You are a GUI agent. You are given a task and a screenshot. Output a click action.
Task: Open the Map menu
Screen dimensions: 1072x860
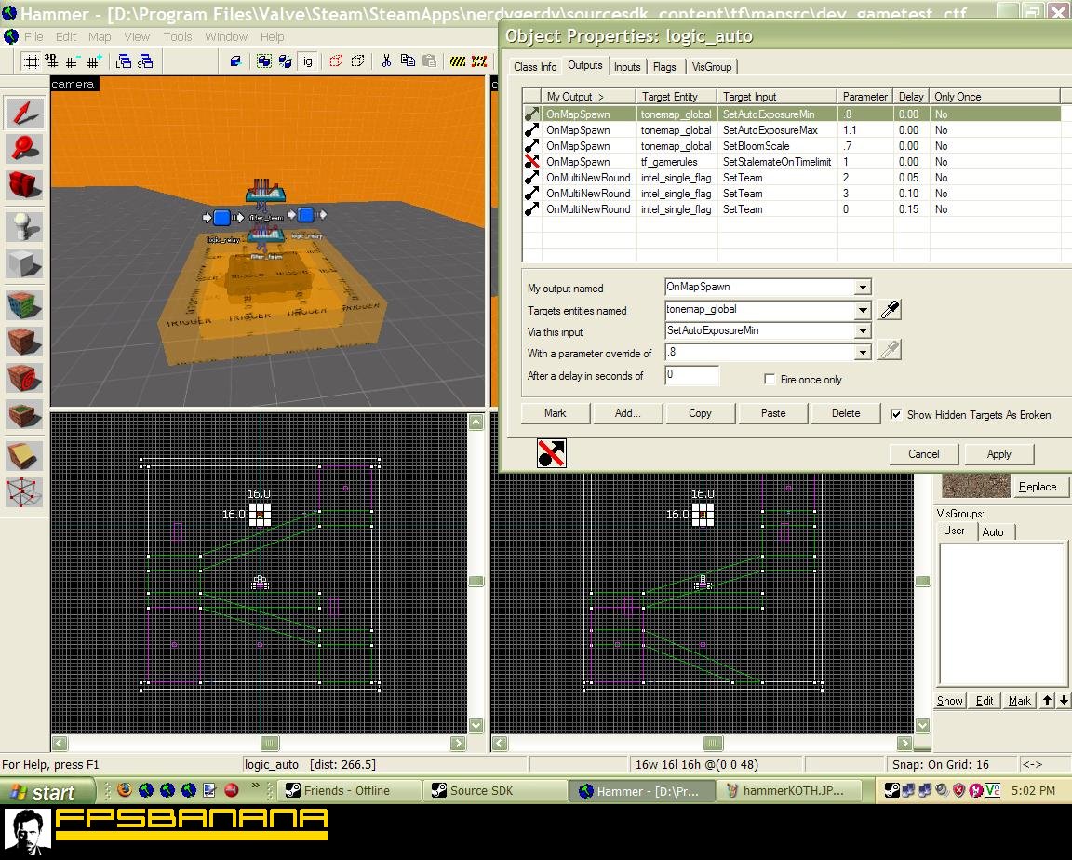(100, 37)
